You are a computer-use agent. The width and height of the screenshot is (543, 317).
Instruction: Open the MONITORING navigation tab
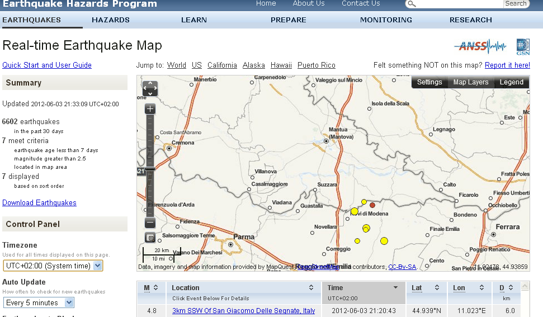click(x=386, y=20)
